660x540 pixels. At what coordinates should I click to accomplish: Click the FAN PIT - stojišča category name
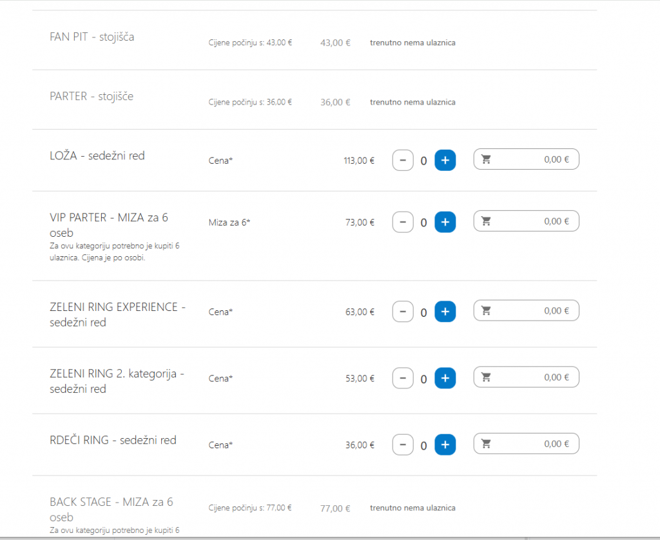(x=92, y=37)
